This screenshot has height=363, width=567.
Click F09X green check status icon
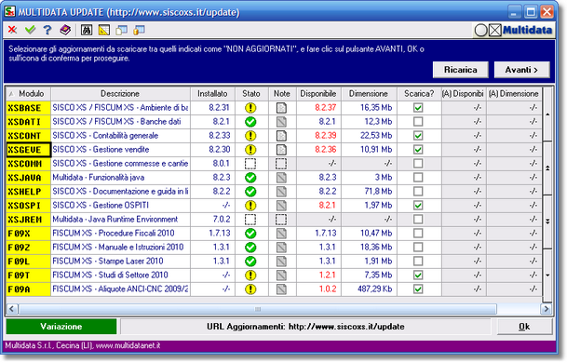250,234
